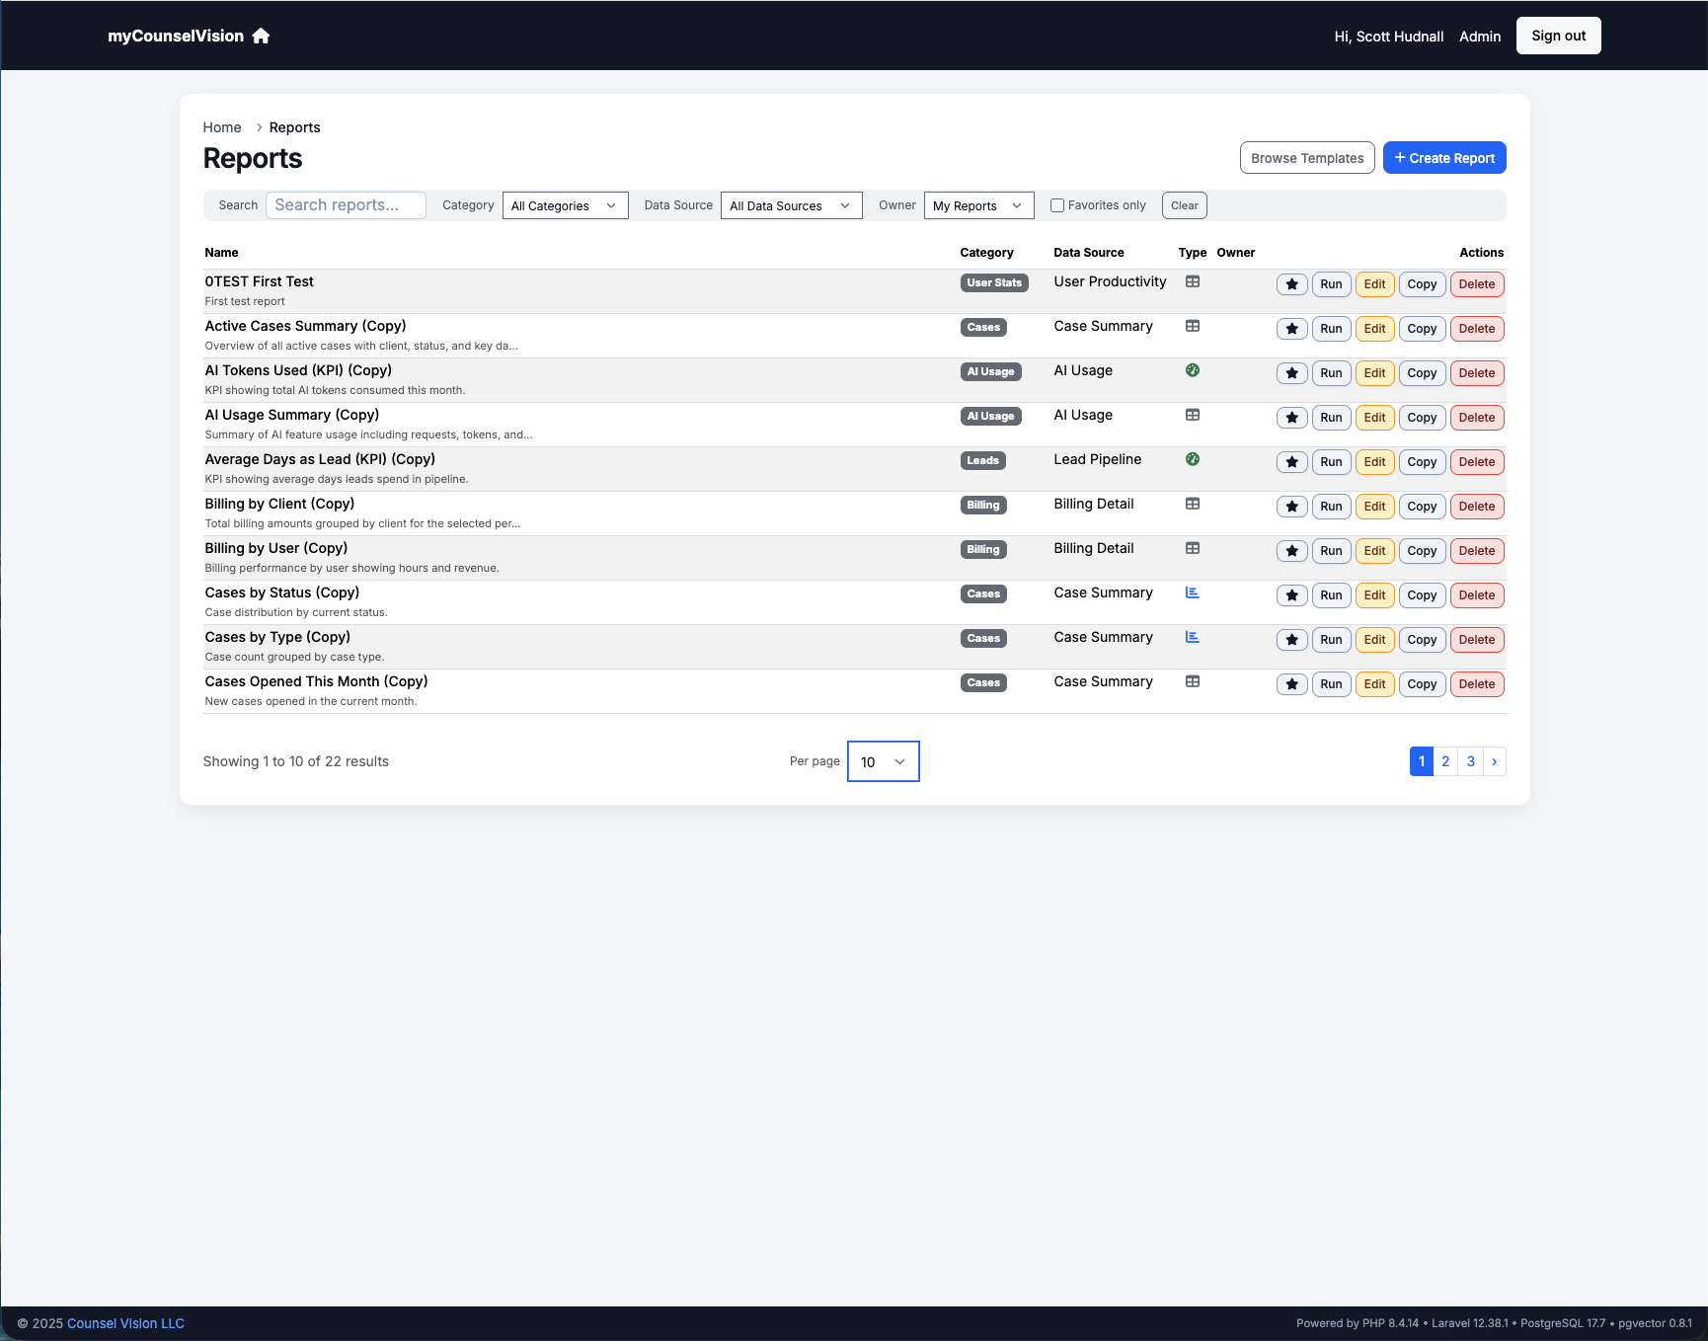This screenshot has width=1708, height=1341.
Task: Click the KPI icon for AI Tokens Used
Action: click(1192, 369)
